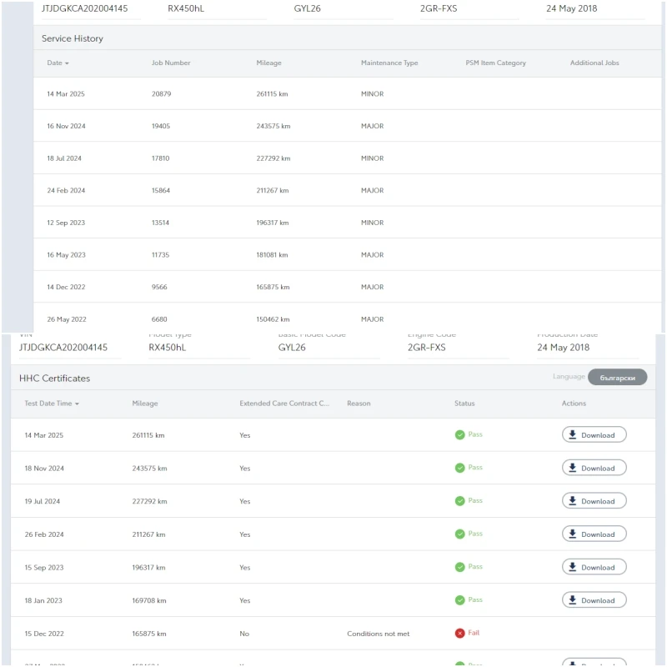The height and width of the screenshot is (667, 667).
Task: Click green Pass icon for 18 Nov 2024
Action: click(459, 468)
